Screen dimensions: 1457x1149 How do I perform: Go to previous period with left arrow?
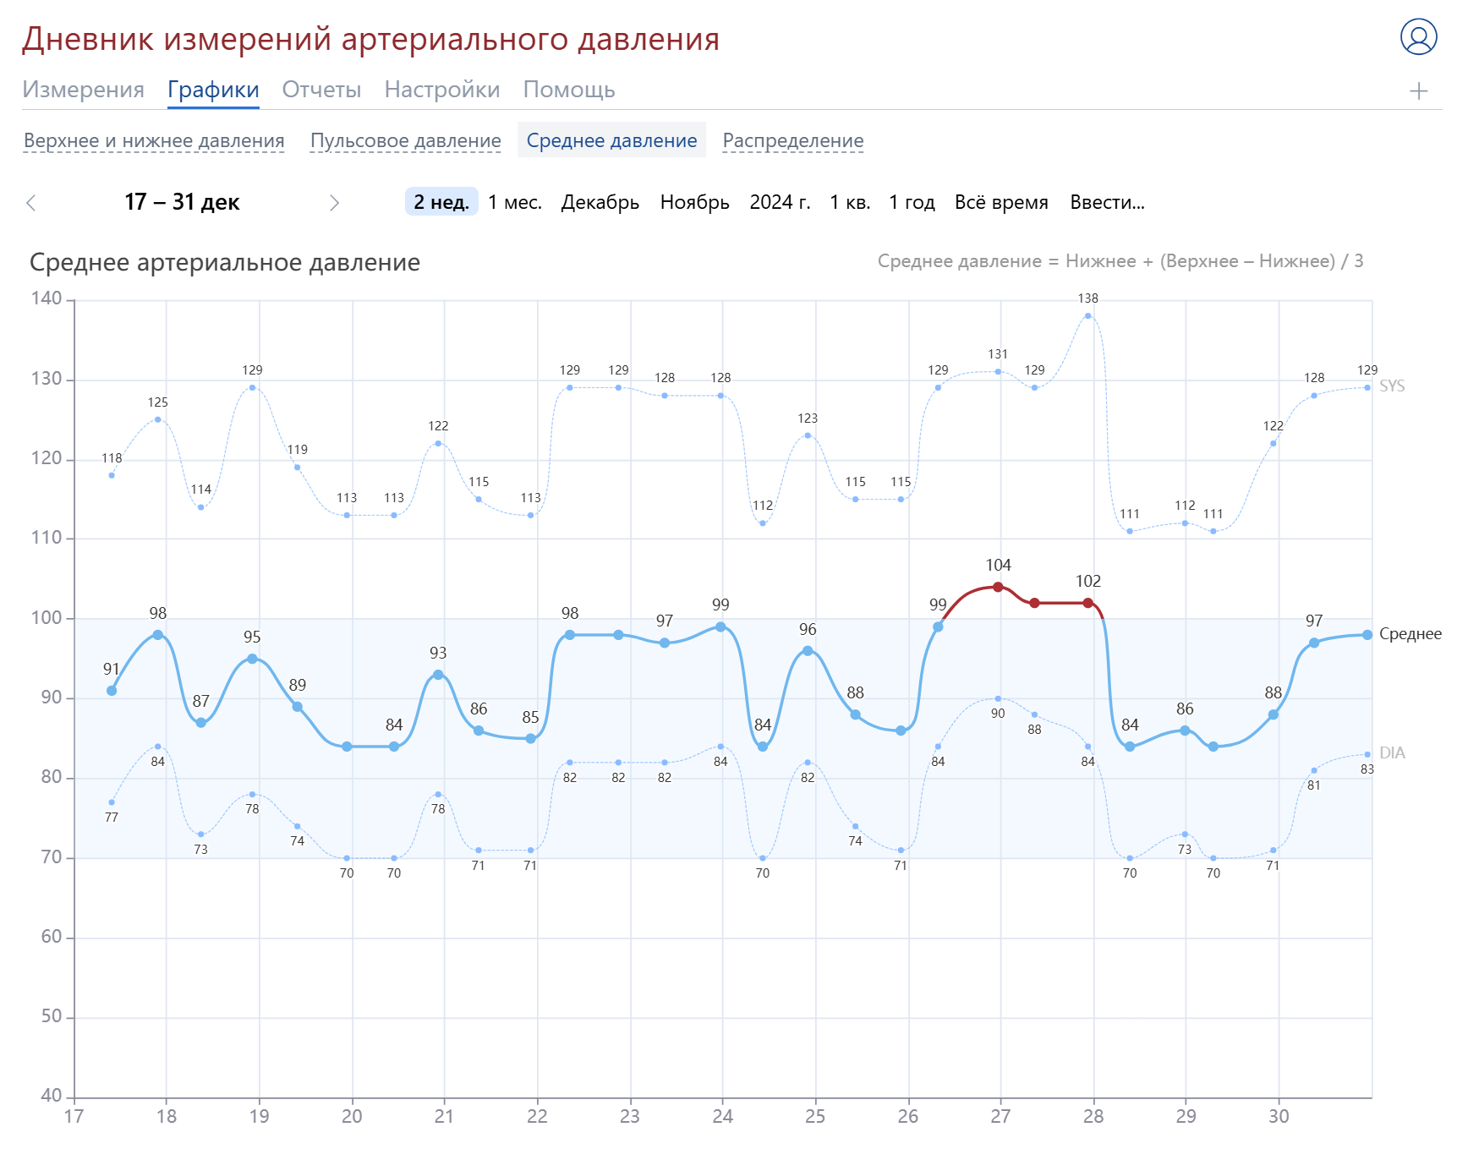[31, 202]
